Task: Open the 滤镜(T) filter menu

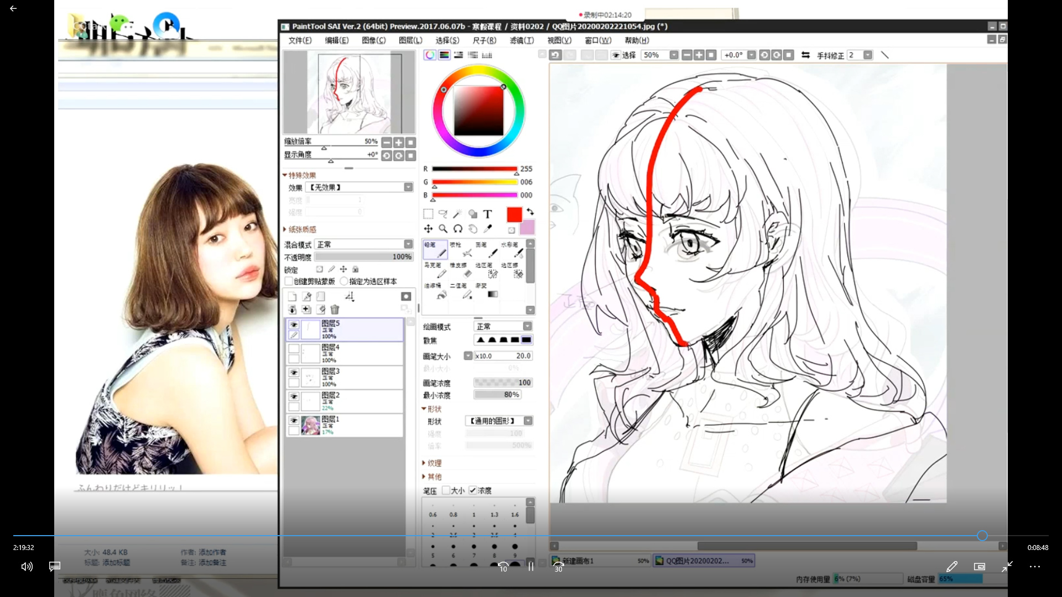Action: pyautogui.click(x=521, y=40)
